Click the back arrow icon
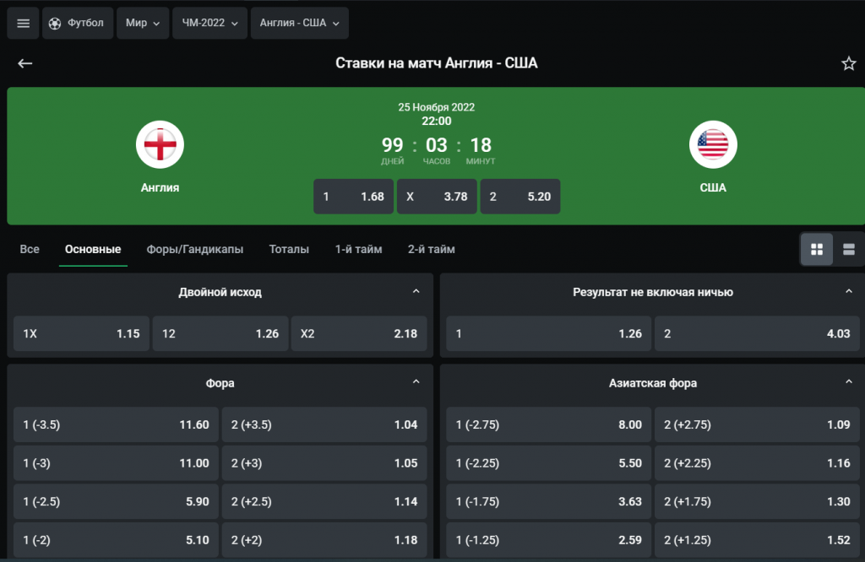Viewport: 865px width, 562px height. (x=25, y=64)
